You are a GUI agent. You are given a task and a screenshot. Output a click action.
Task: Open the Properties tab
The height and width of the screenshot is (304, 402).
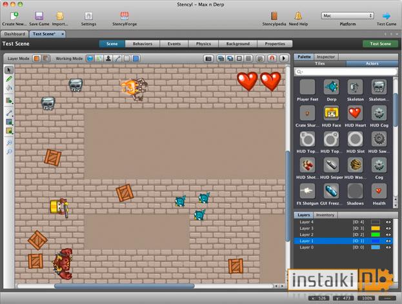(275, 44)
